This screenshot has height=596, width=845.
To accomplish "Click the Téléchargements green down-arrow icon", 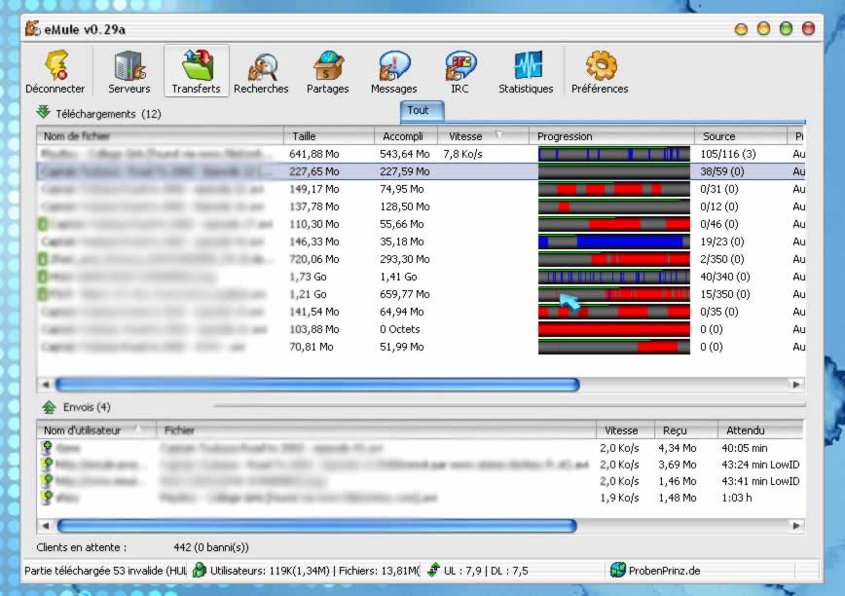I will click(x=43, y=112).
